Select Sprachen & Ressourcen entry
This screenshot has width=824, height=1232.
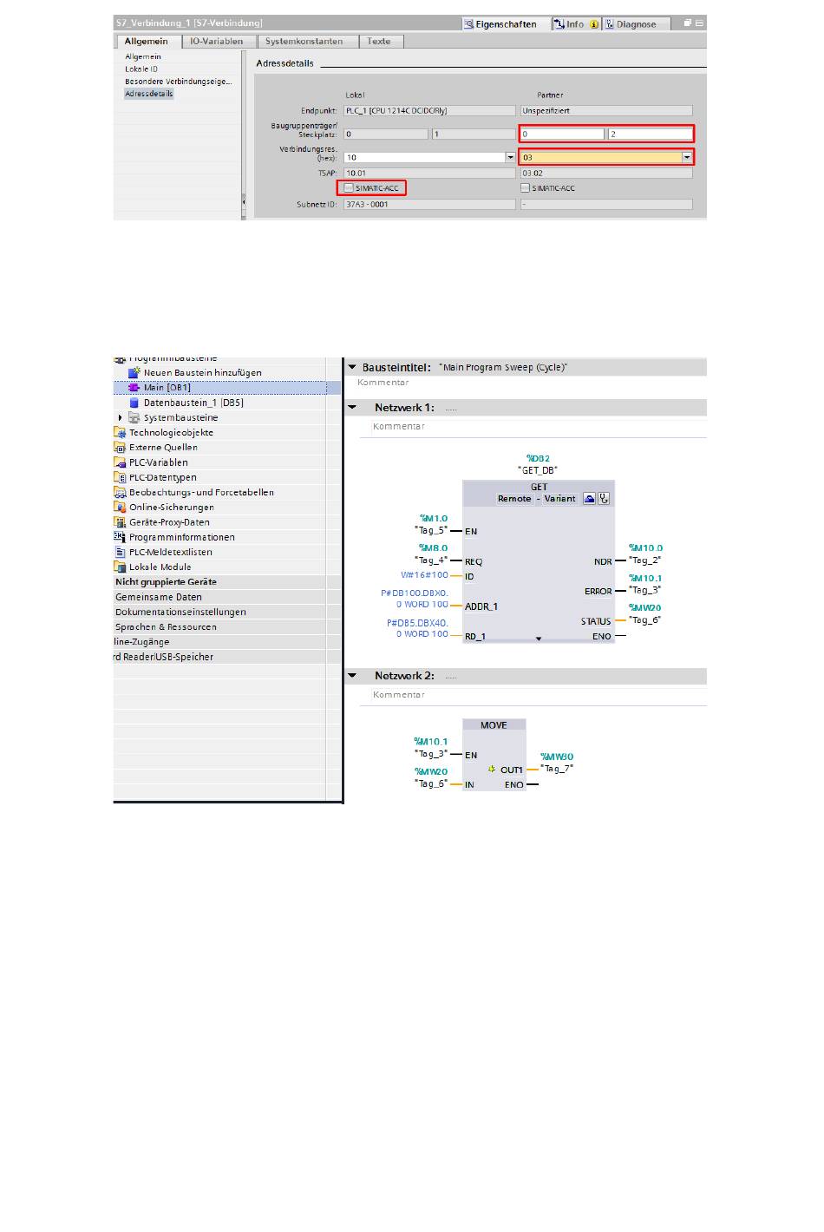(166, 626)
